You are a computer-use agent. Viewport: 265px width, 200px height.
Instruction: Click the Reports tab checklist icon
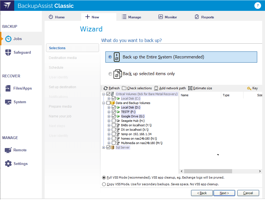[x=197, y=17]
